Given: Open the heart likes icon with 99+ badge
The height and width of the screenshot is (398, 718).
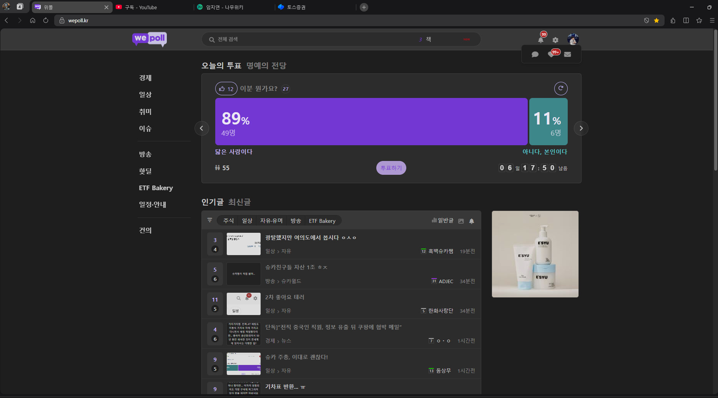Looking at the screenshot, I should tap(551, 54).
